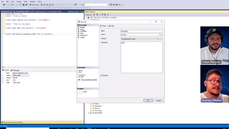The image size is (229, 129).
Task: Open the Category dropdown
Action: point(140,39)
